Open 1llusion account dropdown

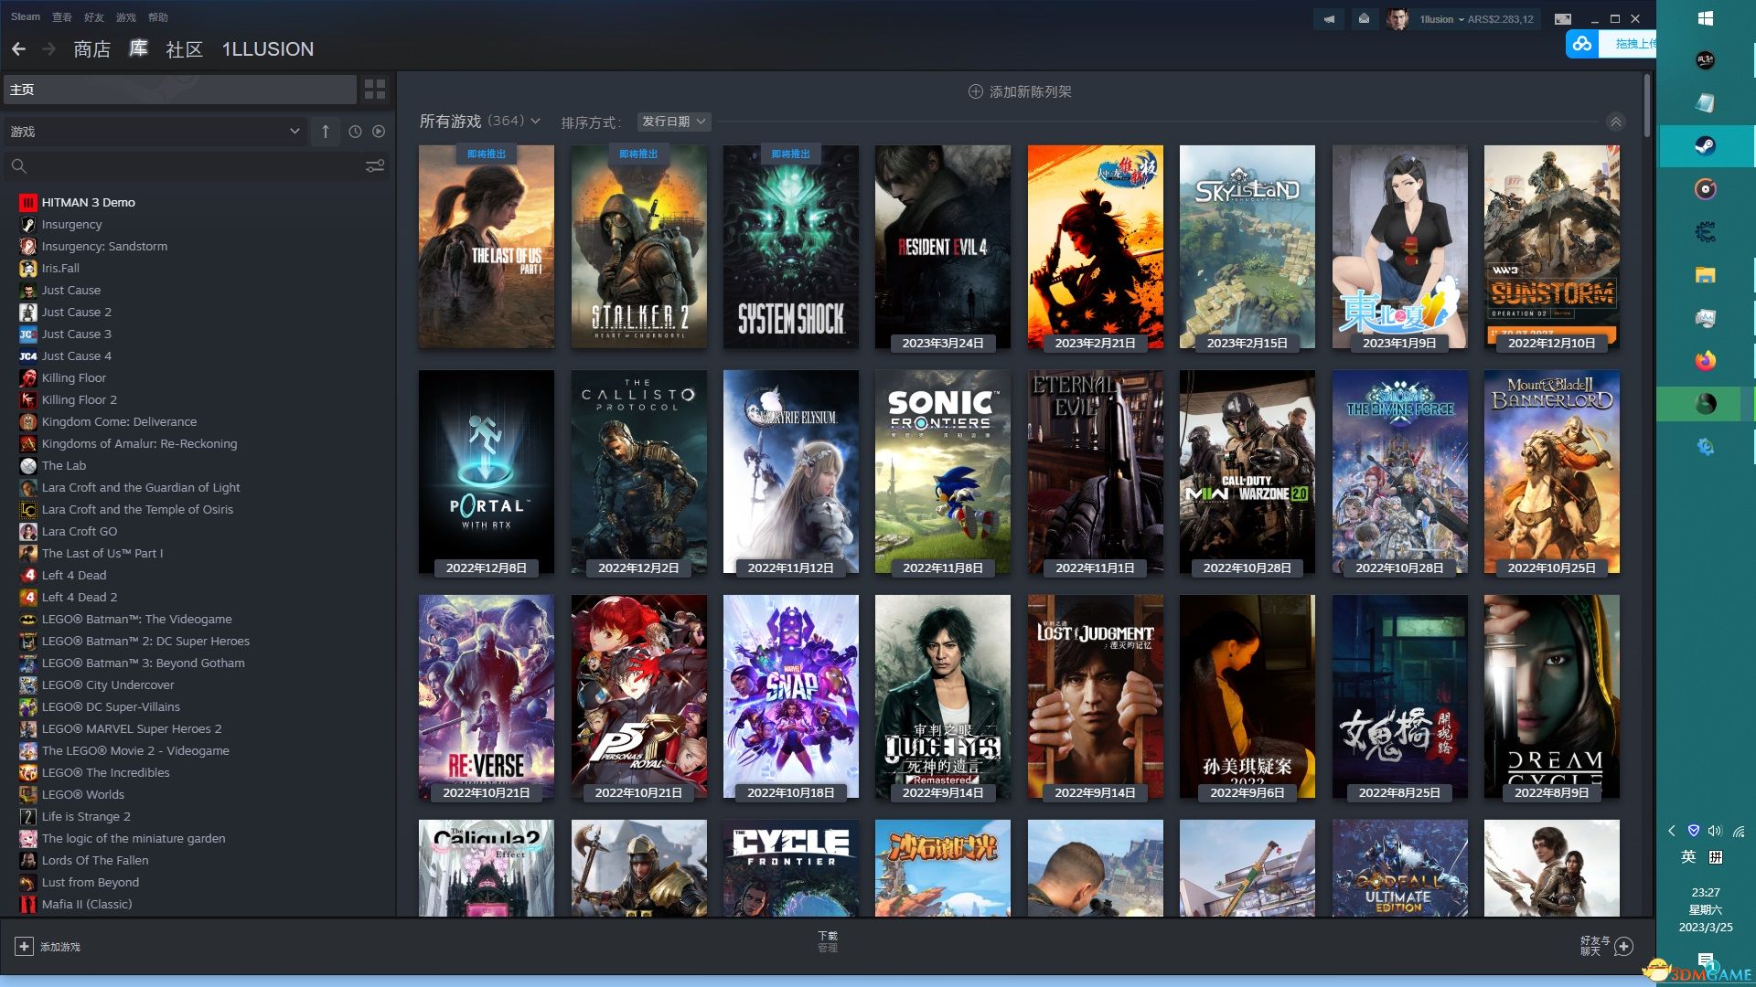(x=1442, y=19)
